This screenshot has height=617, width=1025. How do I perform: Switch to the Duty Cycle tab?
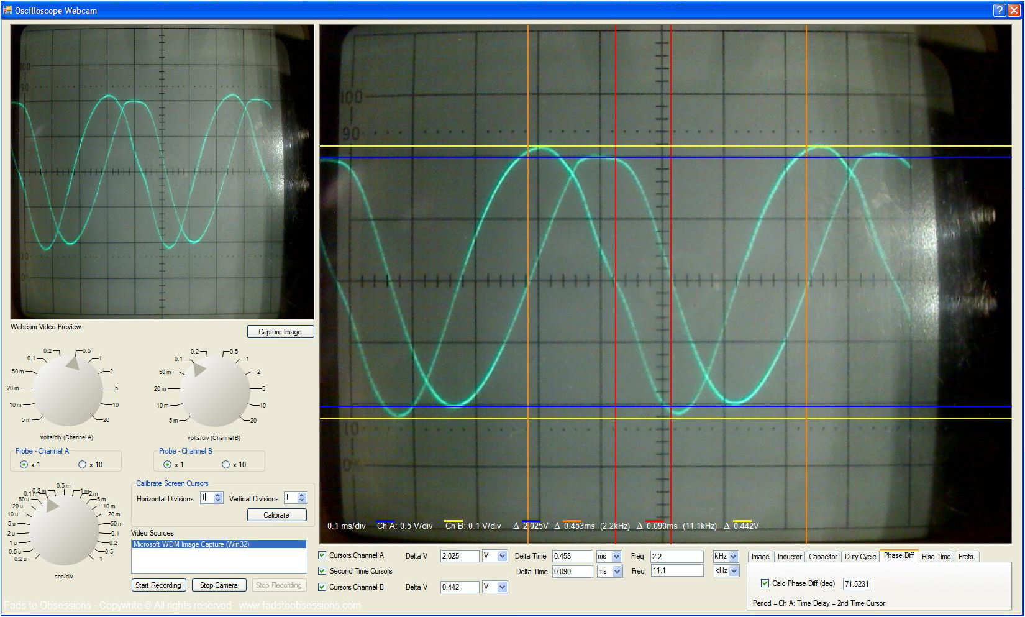point(860,556)
